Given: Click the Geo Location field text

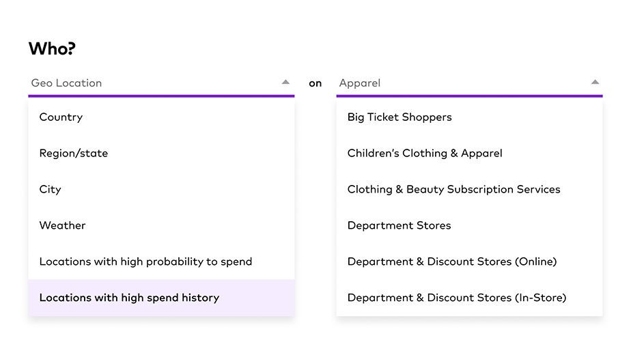Looking at the screenshot, I should [x=66, y=83].
